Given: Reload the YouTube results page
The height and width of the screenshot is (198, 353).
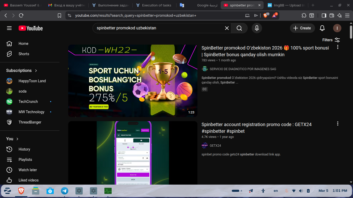Looking at the screenshot, I should click(21, 15).
